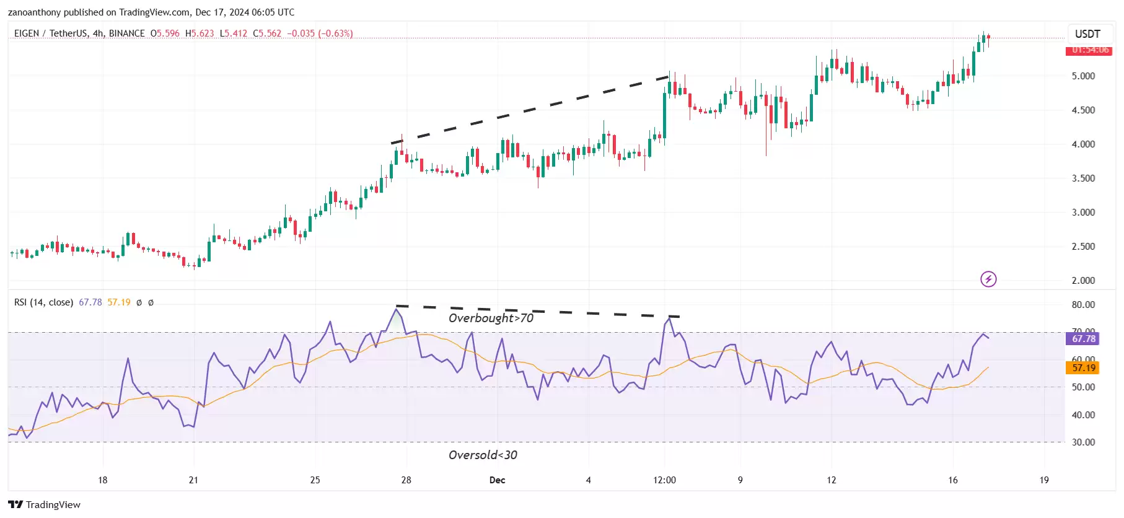Click the purple lightning bolt icon
Image resolution: width=1124 pixels, height=518 pixels.
tap(988, 279)
